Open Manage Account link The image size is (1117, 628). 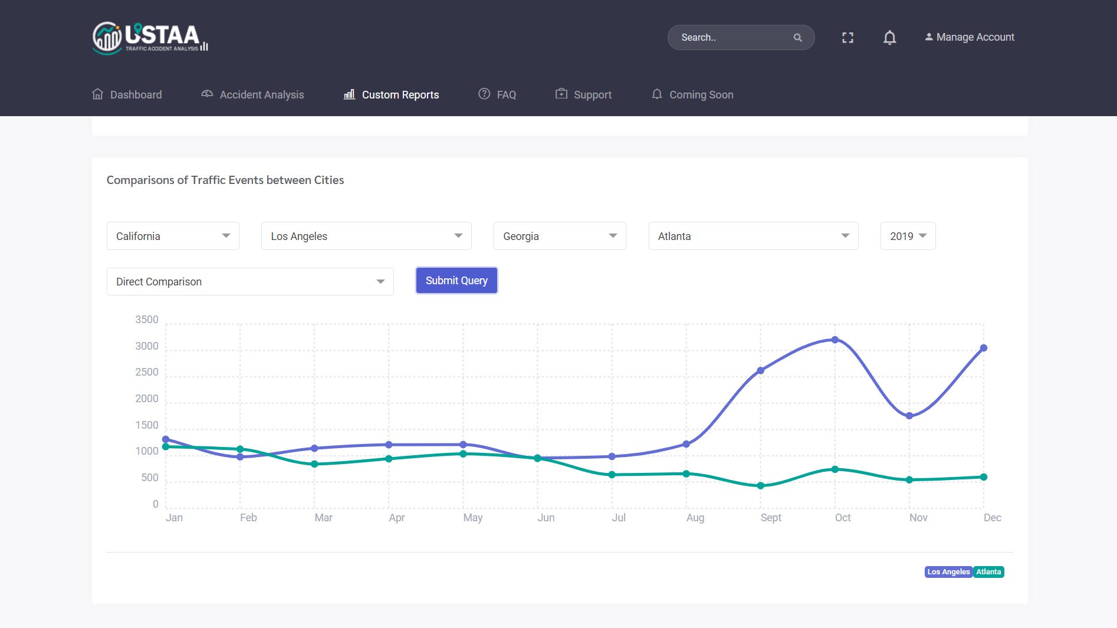(x=970, y=37)
